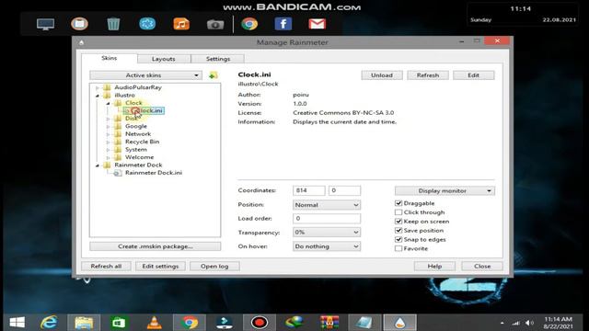Screen dimensions: 589x331
Task: Switch to Chrome in the taskbar
Action: click(x=190, y=323)
